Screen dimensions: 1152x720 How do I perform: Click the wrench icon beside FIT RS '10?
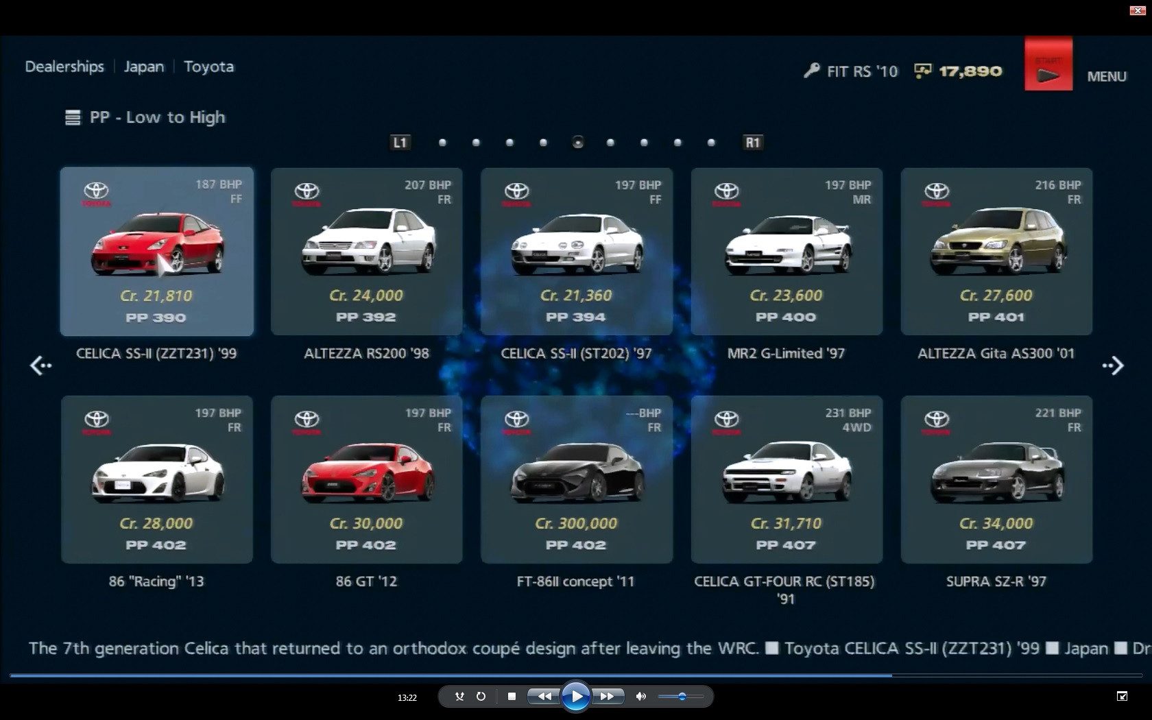(x=812, y=71)
